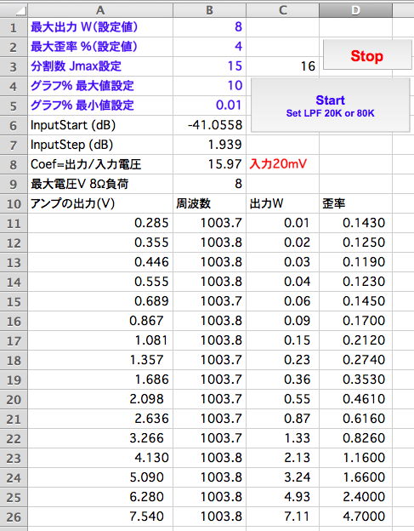Click the red 入力20mV cell
This screenshot has width=414, height=531.
pos(282,164)
